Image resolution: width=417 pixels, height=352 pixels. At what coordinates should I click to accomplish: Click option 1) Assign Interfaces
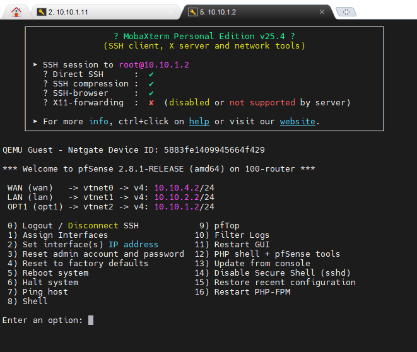(x=57, y=235)
